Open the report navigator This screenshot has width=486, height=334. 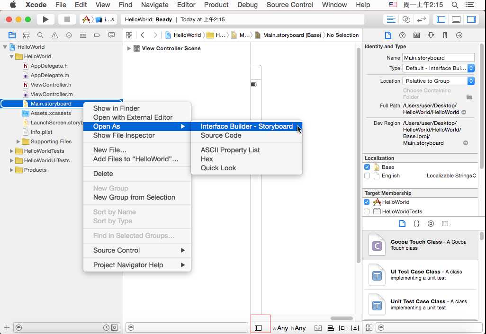click(x=111, y=35)
